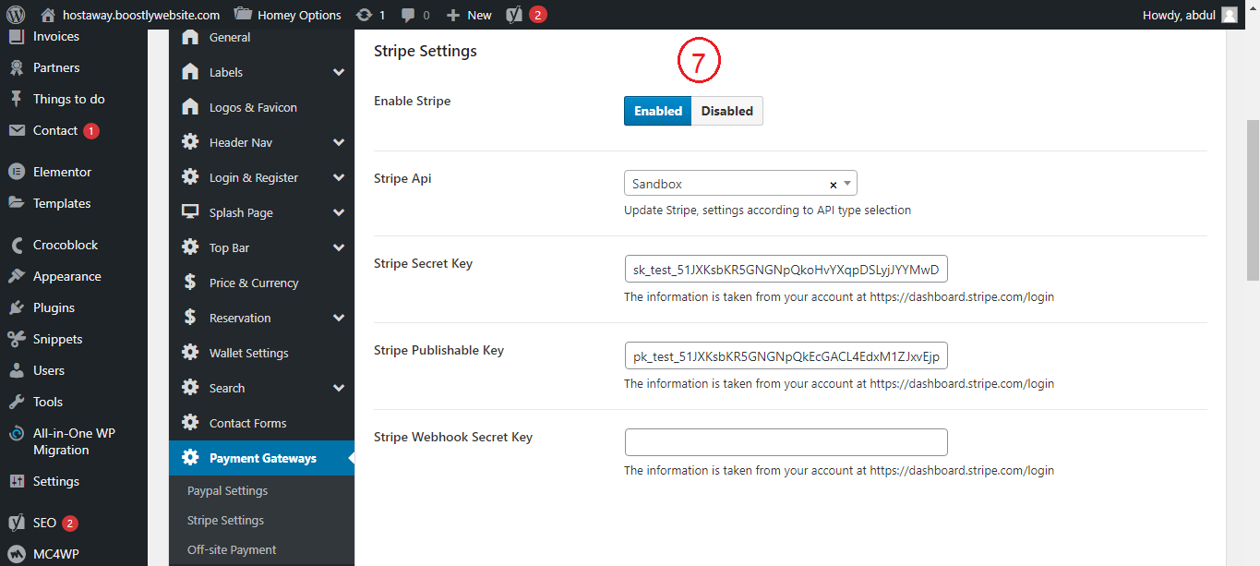Image resolution: width=1260 pixels, height=566 pixels.
Task: Click the Stripe Webhook Secret Key field
Action: 786,442
